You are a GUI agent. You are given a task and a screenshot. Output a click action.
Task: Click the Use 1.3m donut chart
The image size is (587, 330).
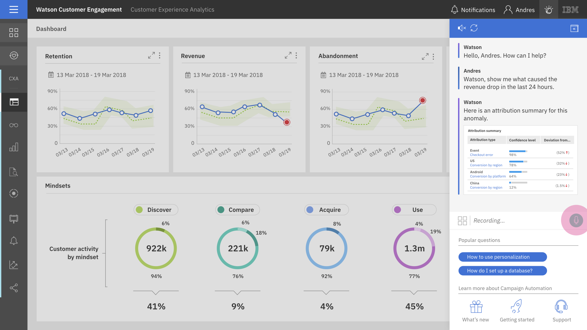pyautogui.click(x=414, y=248)
